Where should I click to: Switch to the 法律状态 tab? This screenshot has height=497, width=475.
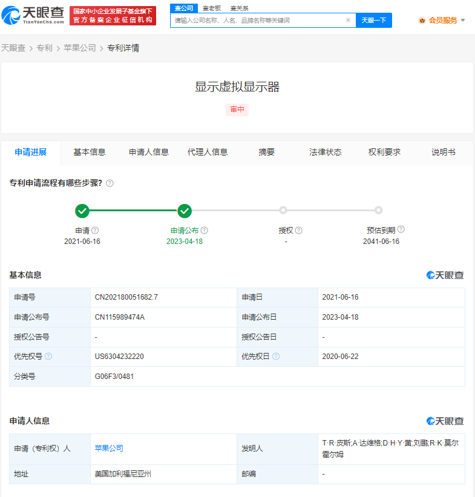[x=326, y=152]
